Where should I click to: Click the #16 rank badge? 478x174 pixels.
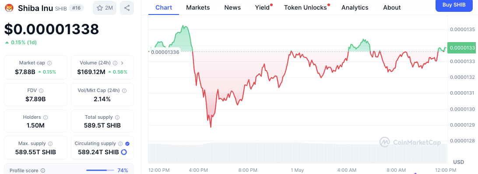tap(77, 8)
